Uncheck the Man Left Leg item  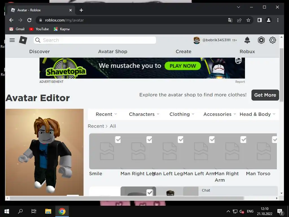(x=181, y=140)
